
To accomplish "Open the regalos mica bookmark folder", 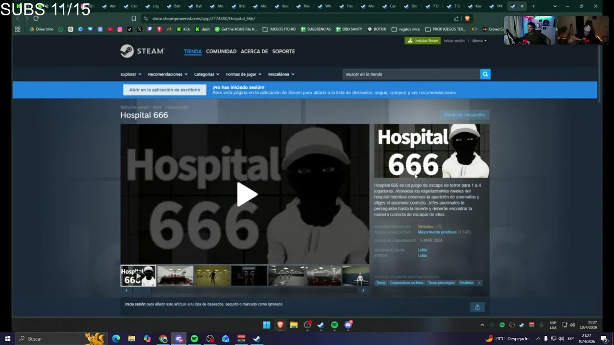I will pos(406,29).
